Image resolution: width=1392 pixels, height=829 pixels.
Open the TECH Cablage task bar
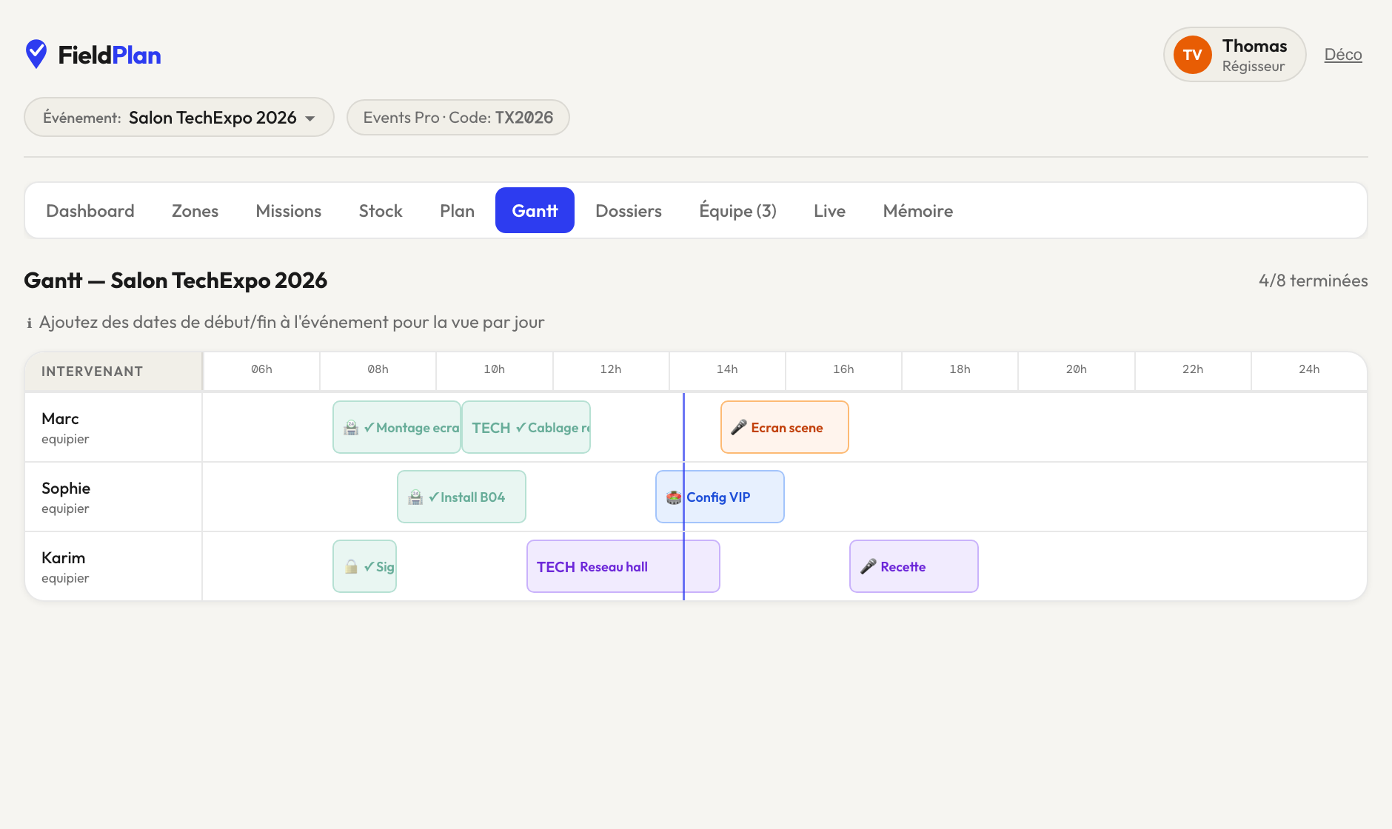click(x=526, y=427)
